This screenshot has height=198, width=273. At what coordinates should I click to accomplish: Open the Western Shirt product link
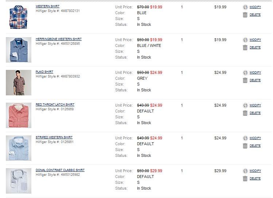(47, 6)
